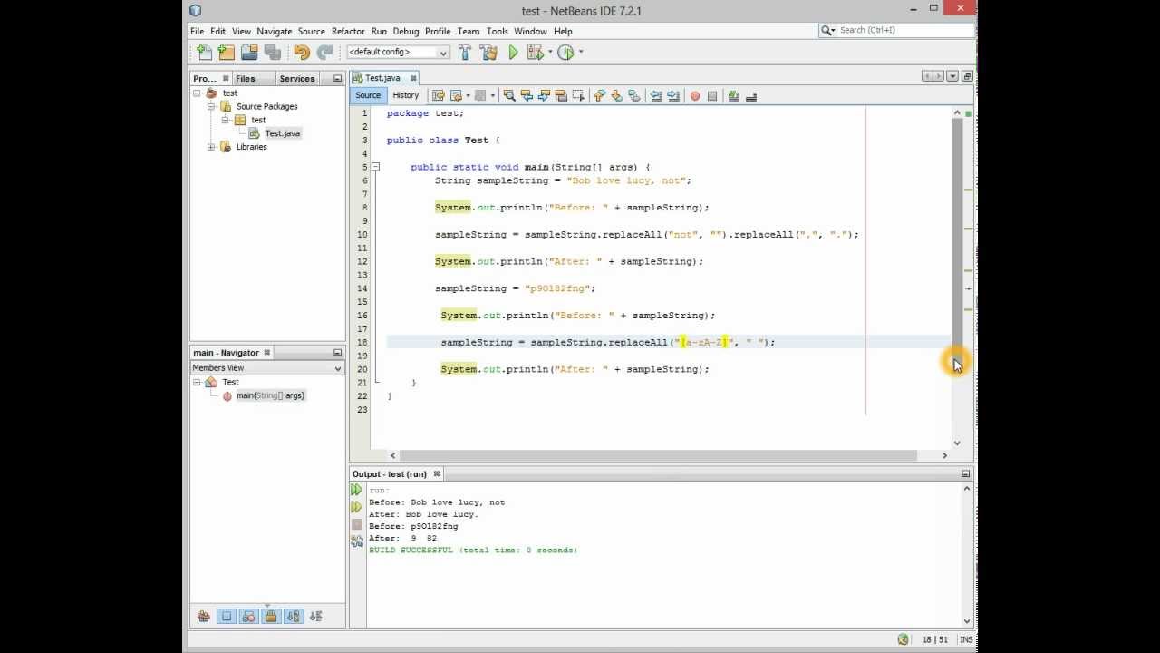Open the default config dropdown

pos(398,53)
